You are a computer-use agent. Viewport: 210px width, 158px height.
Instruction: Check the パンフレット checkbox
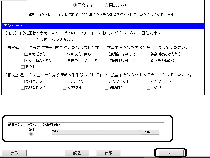[106, 81]
